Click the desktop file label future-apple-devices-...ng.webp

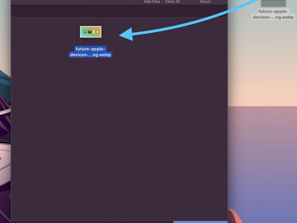tap(273, 14)
